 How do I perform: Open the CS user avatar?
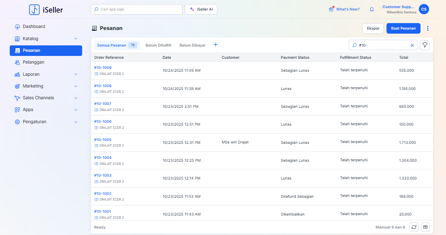click(424, 9)
